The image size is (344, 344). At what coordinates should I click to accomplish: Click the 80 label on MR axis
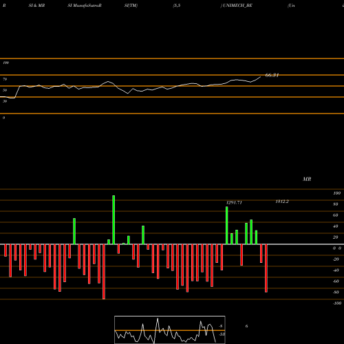coord(336,204)
